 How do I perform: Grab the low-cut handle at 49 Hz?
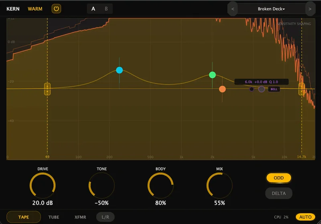[x=47, y=89]
